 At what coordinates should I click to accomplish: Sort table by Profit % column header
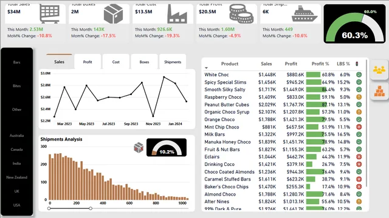tap(320, 64)
